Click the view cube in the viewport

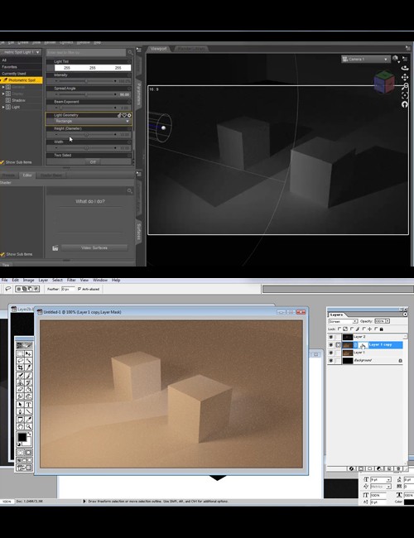point(384,82)
